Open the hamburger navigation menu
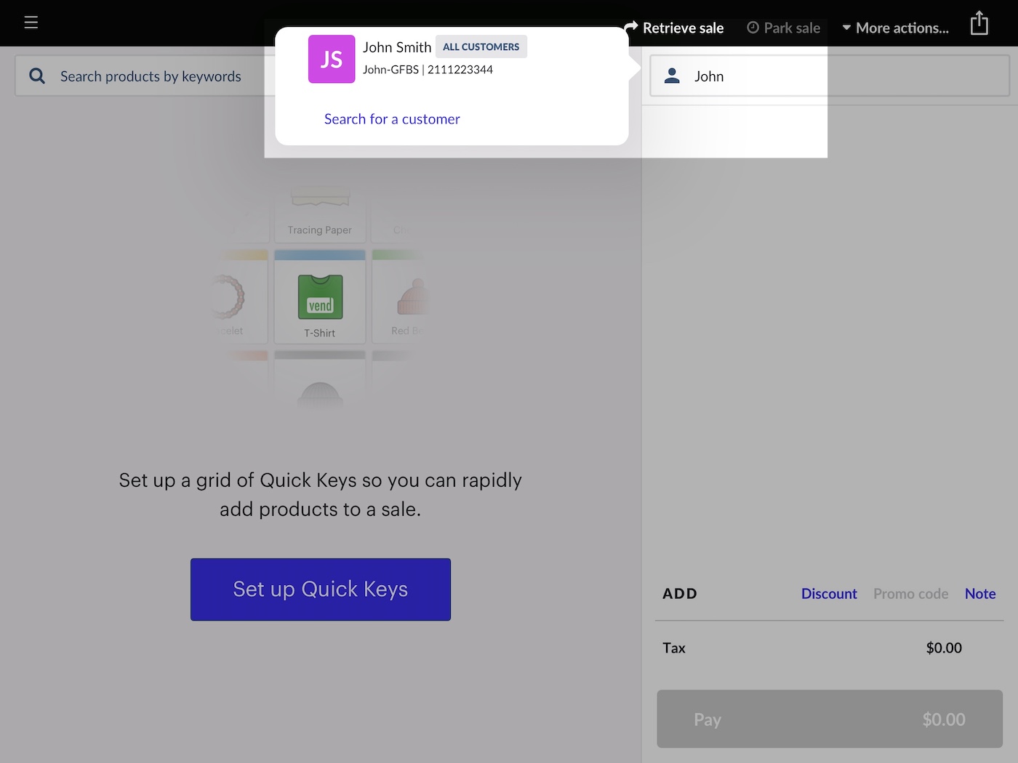This screenshot has width=1018, height=763. coord(31,23)
